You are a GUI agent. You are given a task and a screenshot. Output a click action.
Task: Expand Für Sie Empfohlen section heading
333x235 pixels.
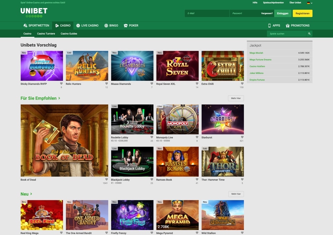click(40, 98)
